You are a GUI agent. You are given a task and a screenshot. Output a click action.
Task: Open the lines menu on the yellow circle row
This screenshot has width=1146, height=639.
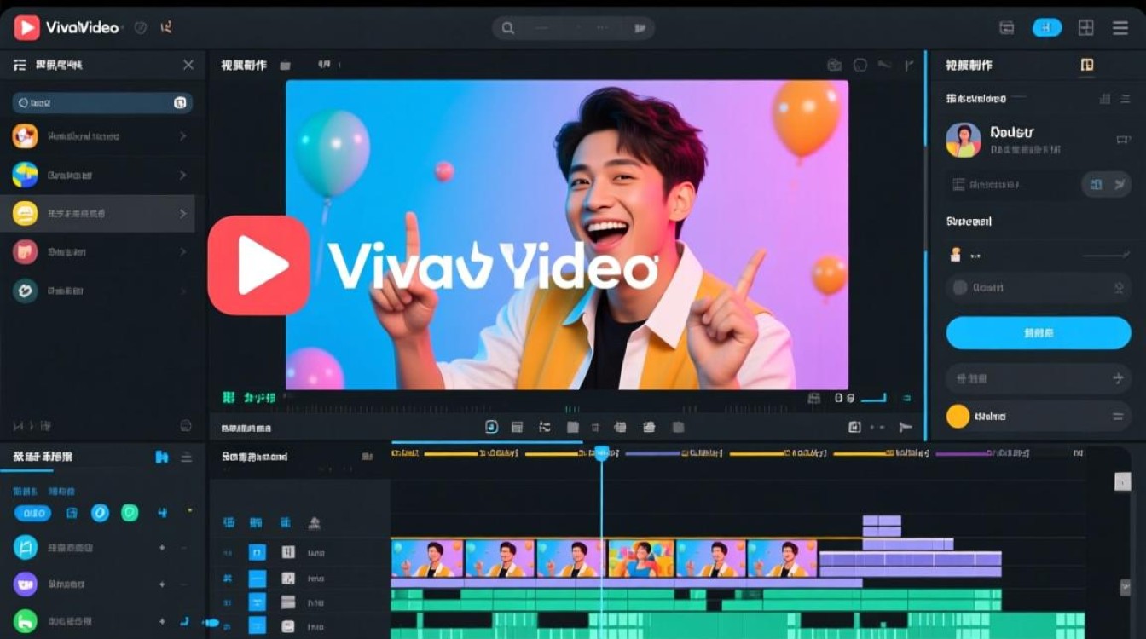click(x=1118, y=417)
